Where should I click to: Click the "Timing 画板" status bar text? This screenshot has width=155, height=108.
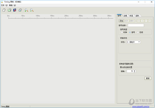(x=5, y=107)
